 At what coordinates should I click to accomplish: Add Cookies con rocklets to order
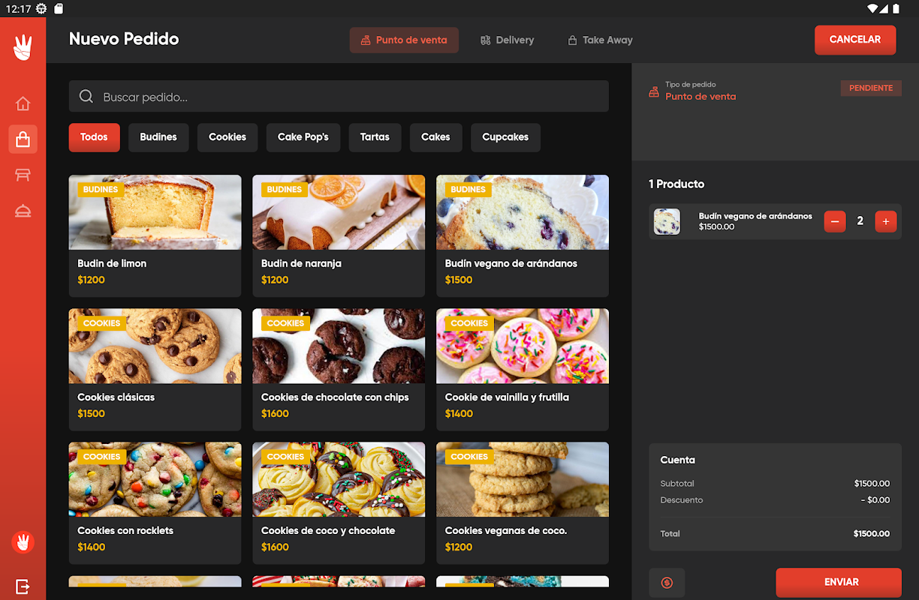coord(155,503)
